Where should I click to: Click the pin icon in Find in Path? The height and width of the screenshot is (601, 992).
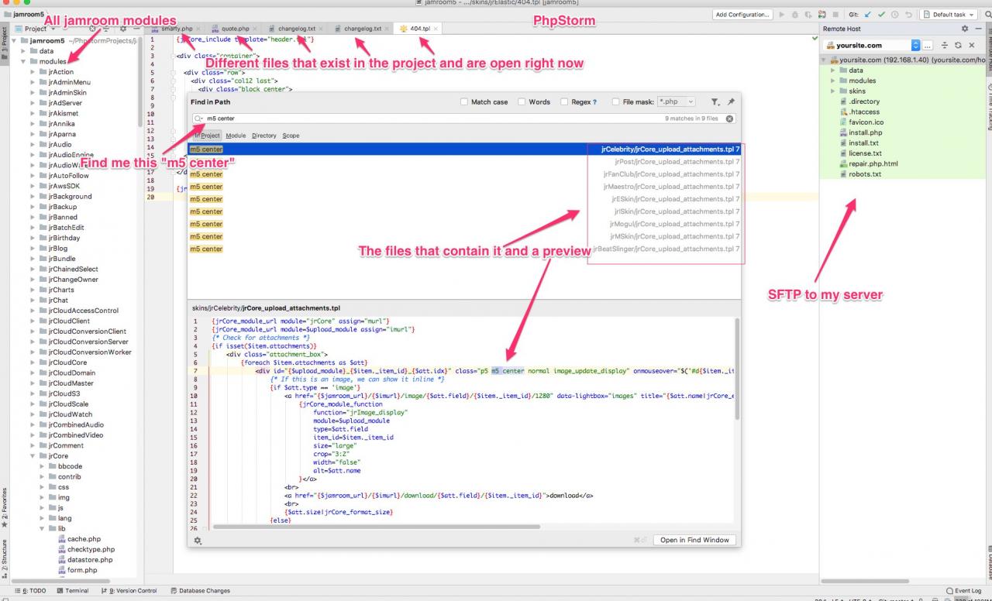click(730, 101)
